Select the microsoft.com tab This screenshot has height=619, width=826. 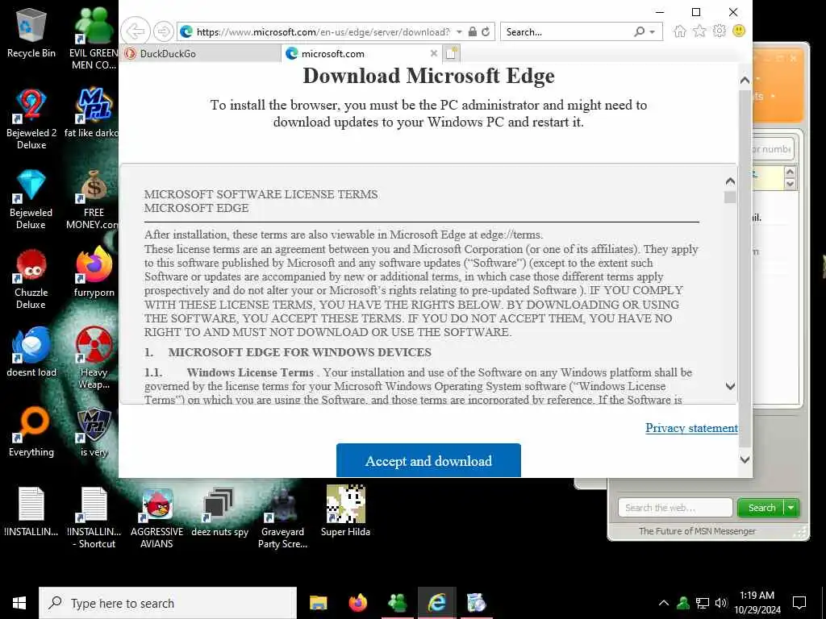[361, 54]
